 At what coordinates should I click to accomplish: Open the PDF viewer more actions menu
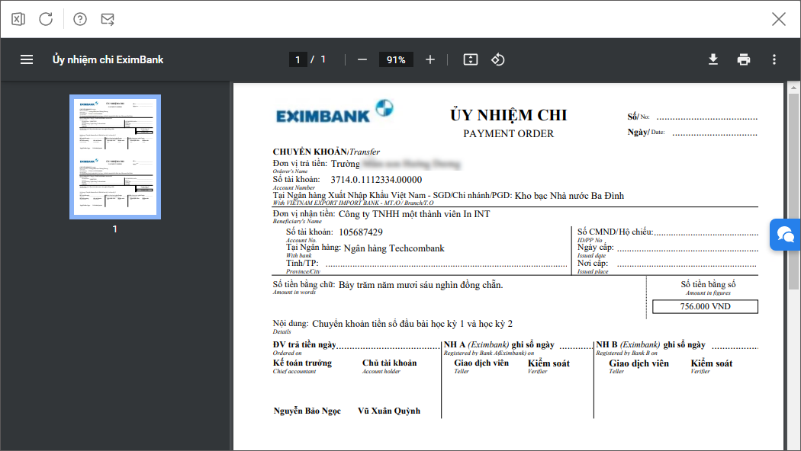pos(774,59)
